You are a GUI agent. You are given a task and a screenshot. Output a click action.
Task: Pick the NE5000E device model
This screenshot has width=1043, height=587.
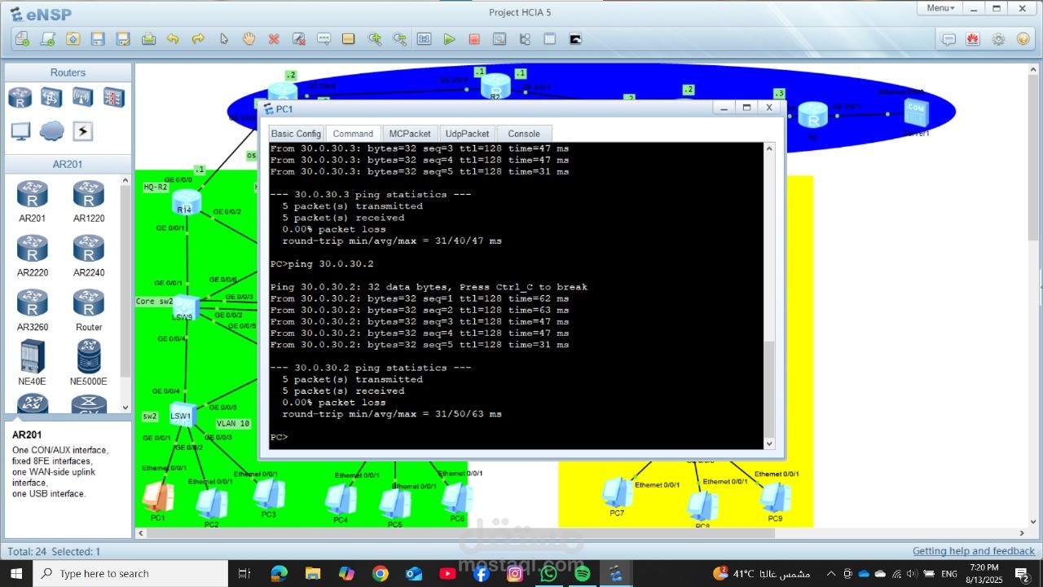tap(89, 363)
